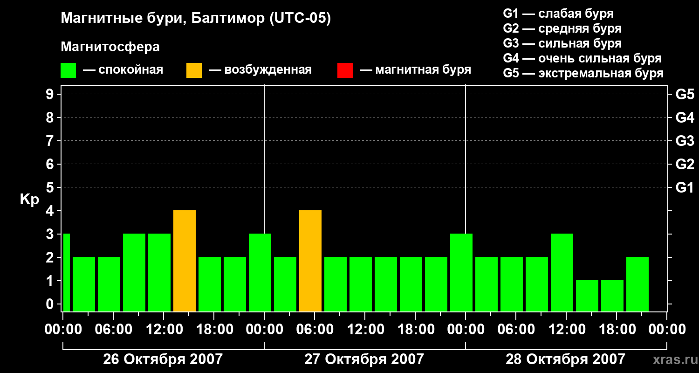The image size is (699, 373).
Task: Select the narrow first green bar on 26 October
Action: pos(66,272)
